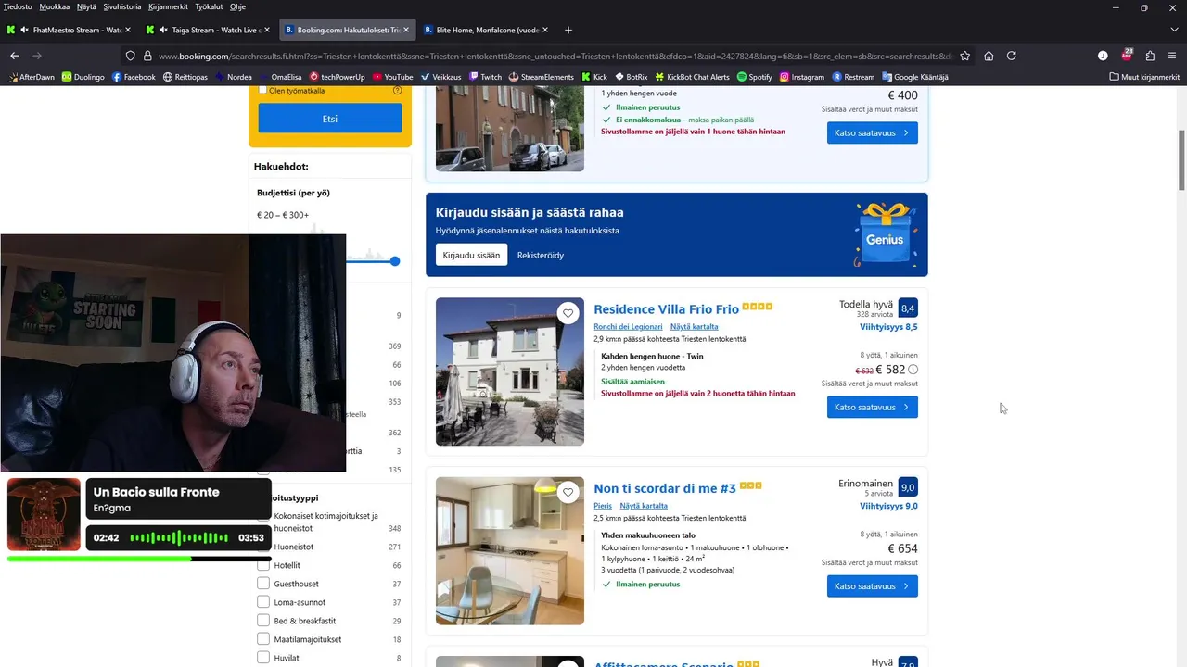Open the Pieris location link

click(x=603, y=506)
